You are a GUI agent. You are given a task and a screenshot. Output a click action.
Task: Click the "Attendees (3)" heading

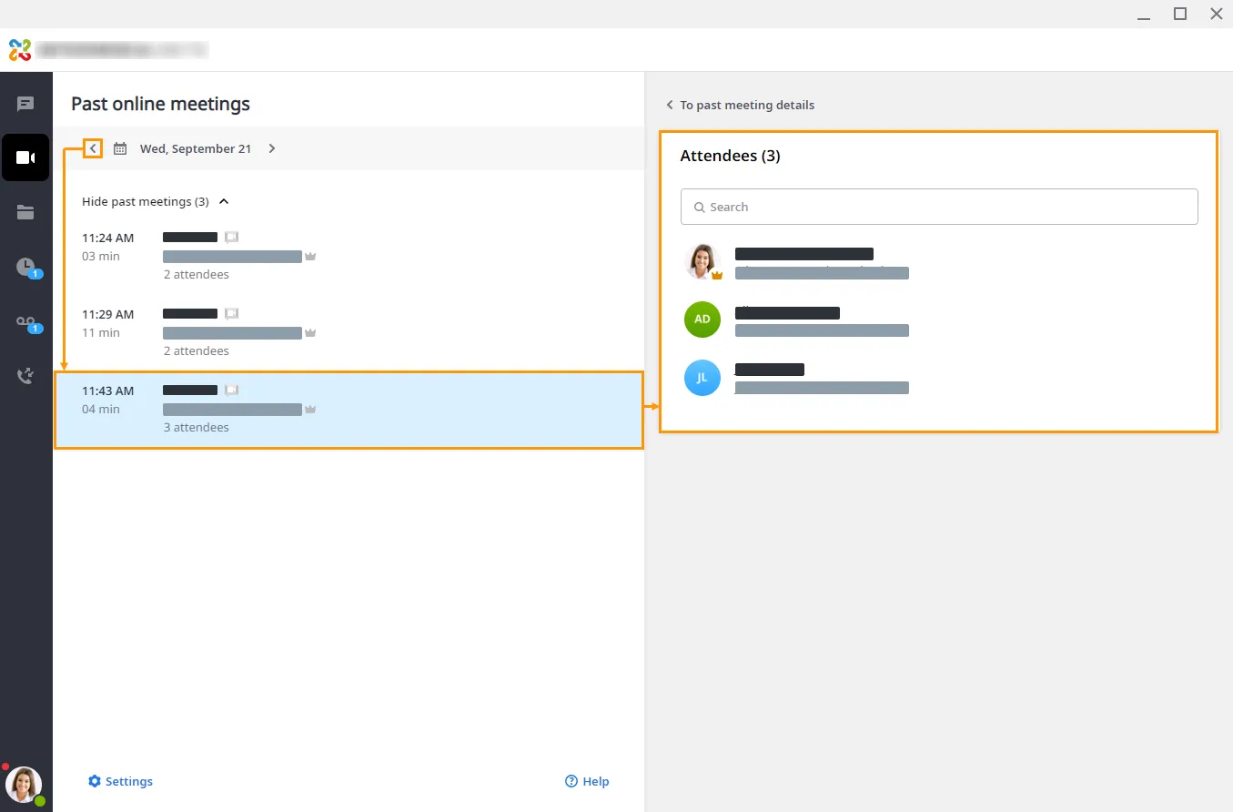pos(731,156)
